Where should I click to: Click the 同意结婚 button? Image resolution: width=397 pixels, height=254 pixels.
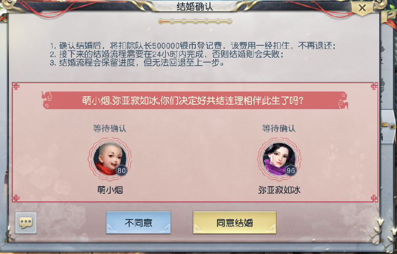(x=235, y=223)
